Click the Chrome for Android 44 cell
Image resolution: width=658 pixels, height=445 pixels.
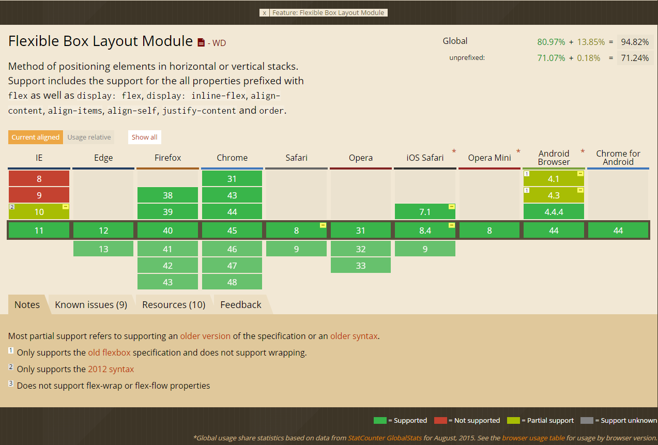(618, 231)
